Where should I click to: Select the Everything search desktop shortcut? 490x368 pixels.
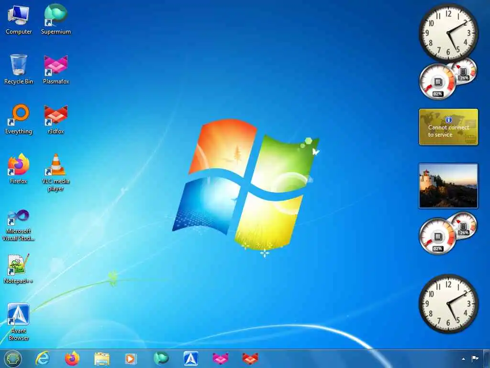pos(19,119)
